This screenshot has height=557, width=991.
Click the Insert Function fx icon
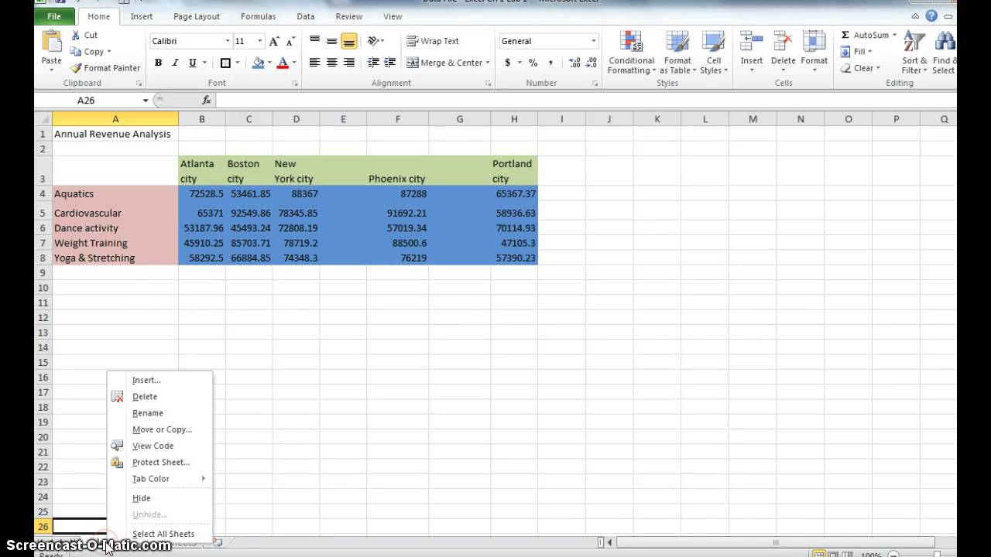(x=206, y=100)
